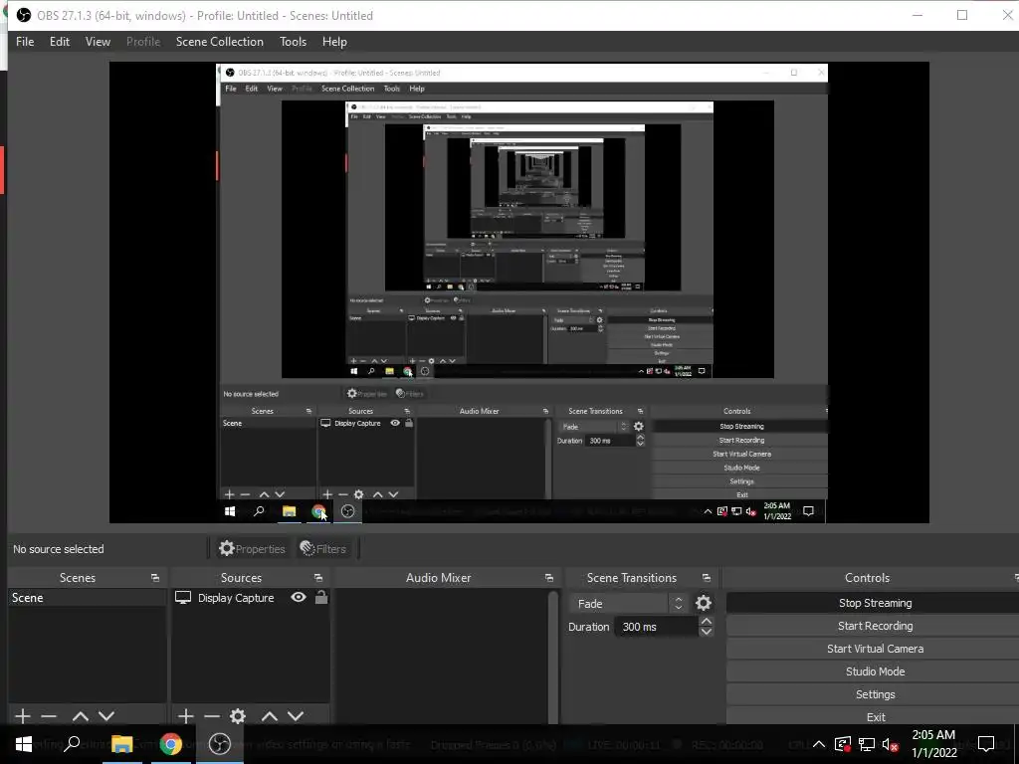
Task: Click Start Recording button
Action: (875, 626)
